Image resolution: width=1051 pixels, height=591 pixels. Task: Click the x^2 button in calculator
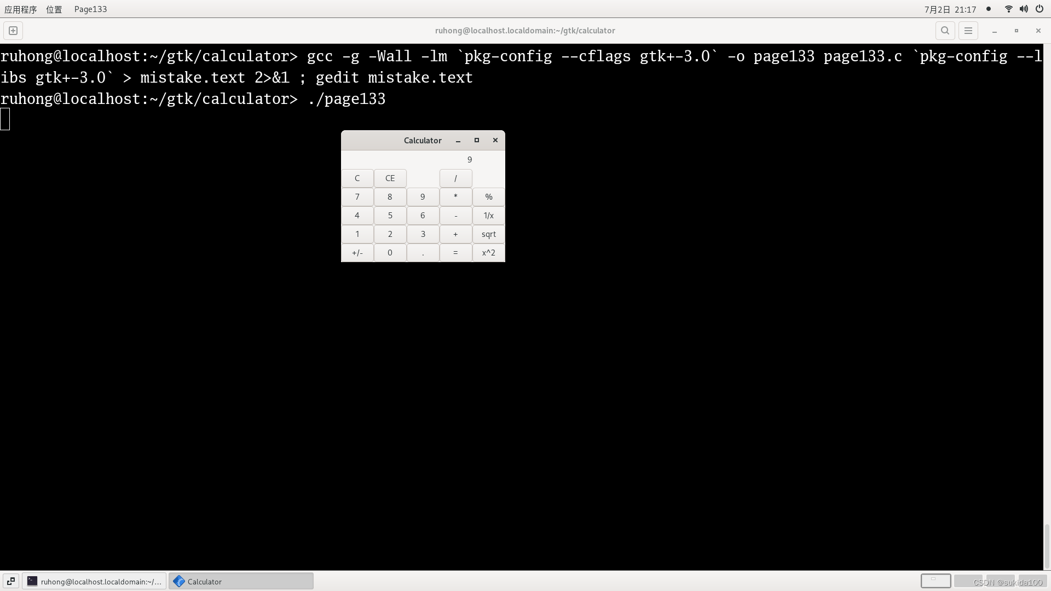click(x=489, y=253)
